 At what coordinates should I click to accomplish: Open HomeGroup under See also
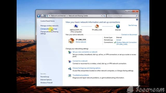45,77
